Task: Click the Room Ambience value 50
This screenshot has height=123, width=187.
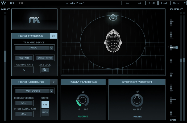Action: point(83,92)
